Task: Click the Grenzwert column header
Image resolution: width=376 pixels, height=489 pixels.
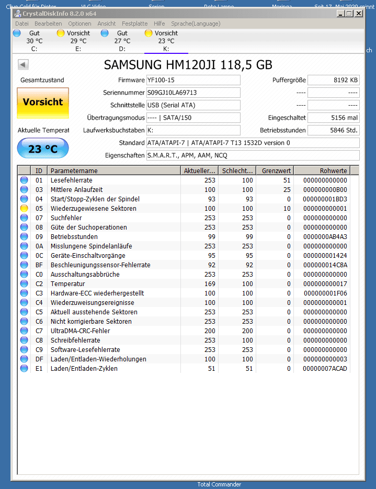Action: click(x=275, y=170)
